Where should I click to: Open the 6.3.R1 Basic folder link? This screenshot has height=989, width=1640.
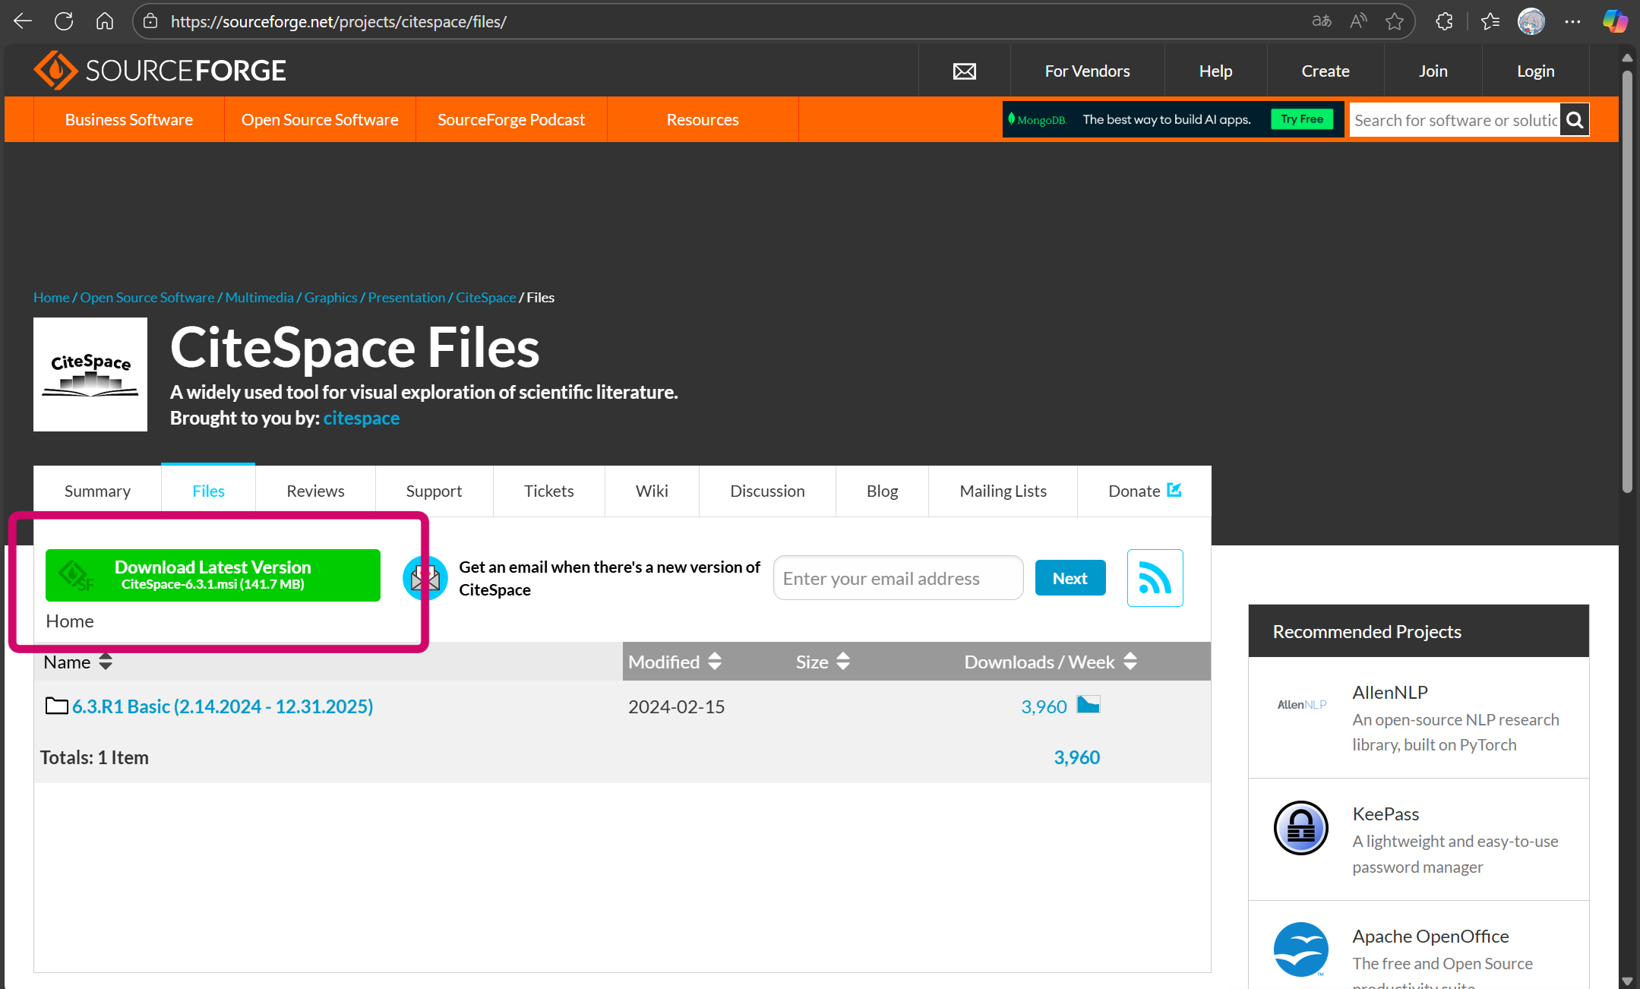click(222, 706)
